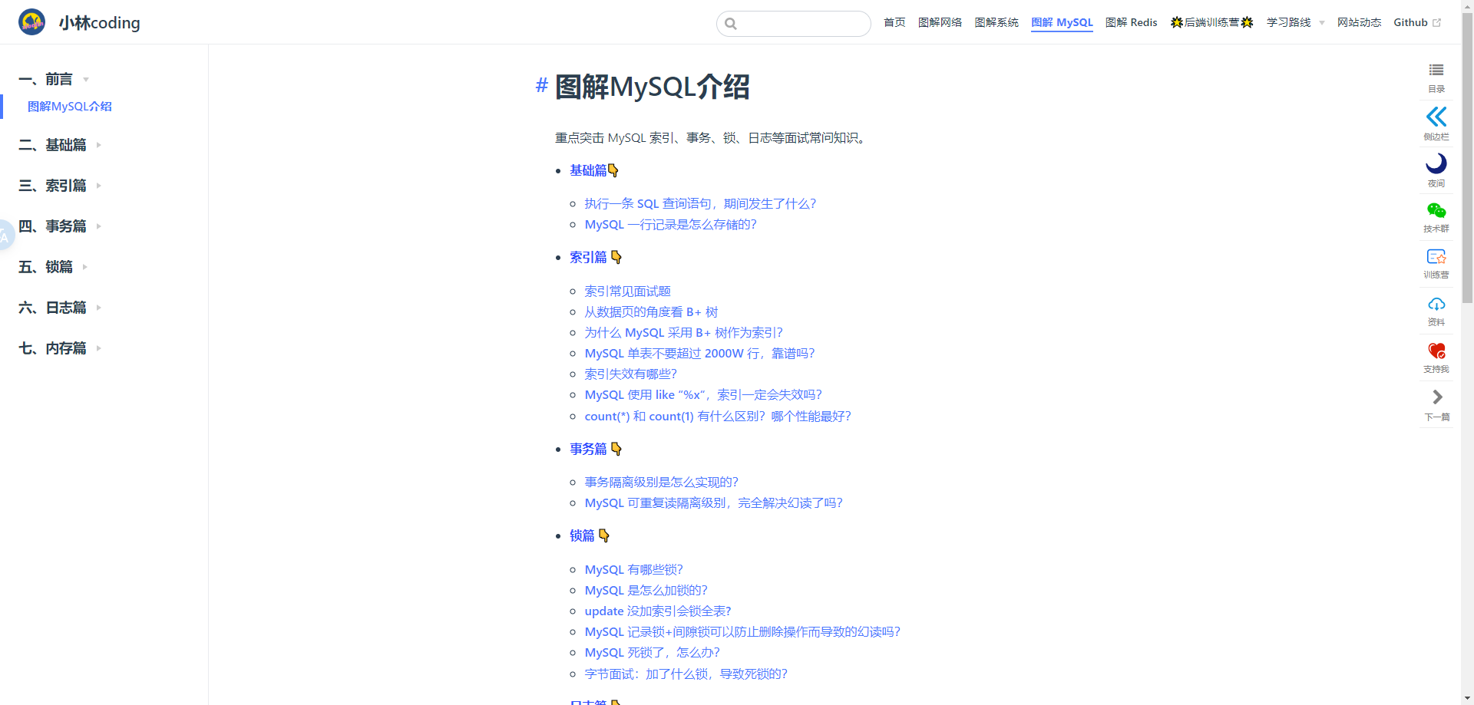Image resolution: width=1474 pixels, height=705 pixels.
Task: Click the 小林coding site logo
Action: click(78, 22)
